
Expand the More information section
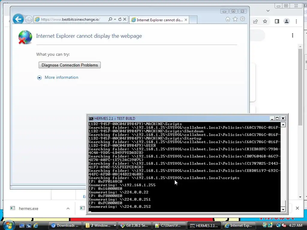click(39, 78)
